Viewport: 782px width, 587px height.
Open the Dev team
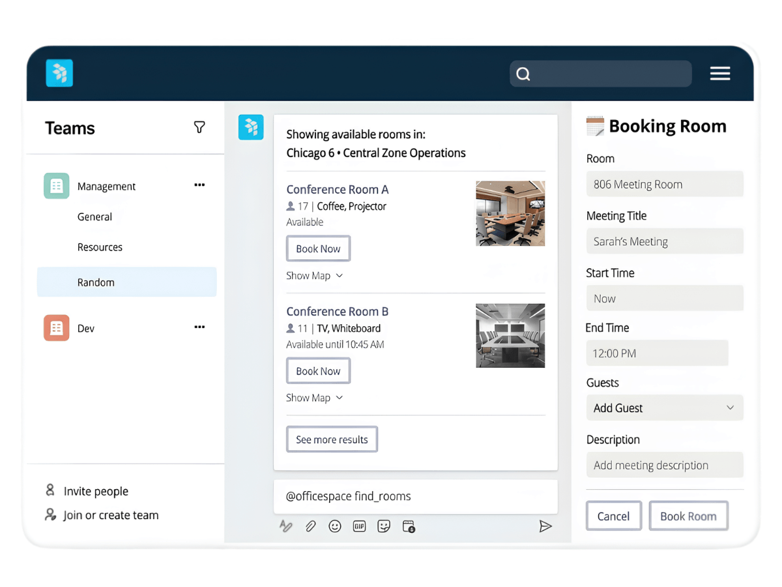pos(86,328)
